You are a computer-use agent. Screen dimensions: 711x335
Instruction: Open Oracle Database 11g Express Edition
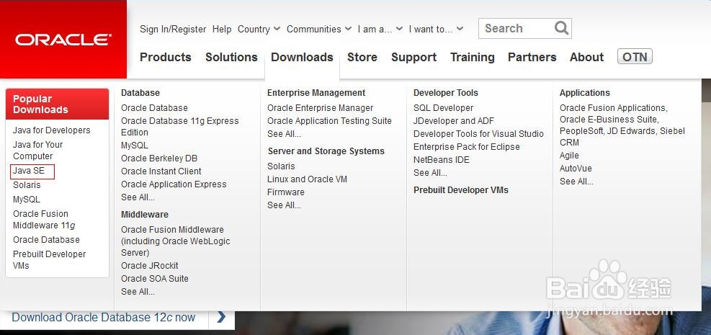pyautogui.click(x=179, y=127)
